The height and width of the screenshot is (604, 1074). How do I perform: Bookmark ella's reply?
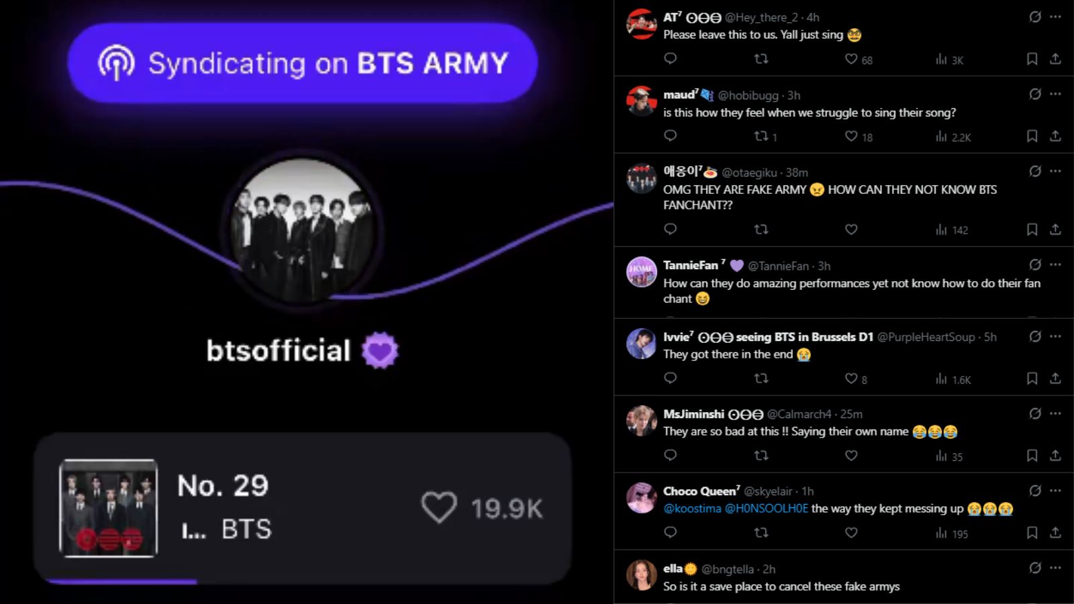(1031, 601)
